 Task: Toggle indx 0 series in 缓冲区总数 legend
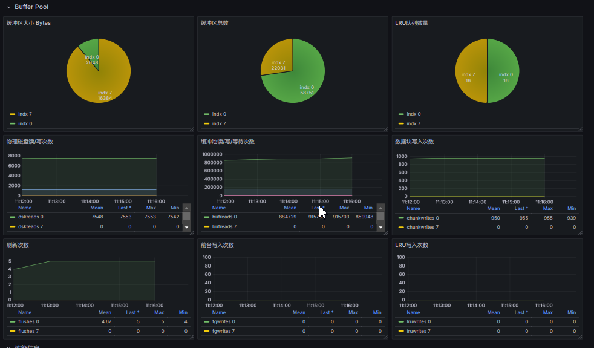pos(219,114)
